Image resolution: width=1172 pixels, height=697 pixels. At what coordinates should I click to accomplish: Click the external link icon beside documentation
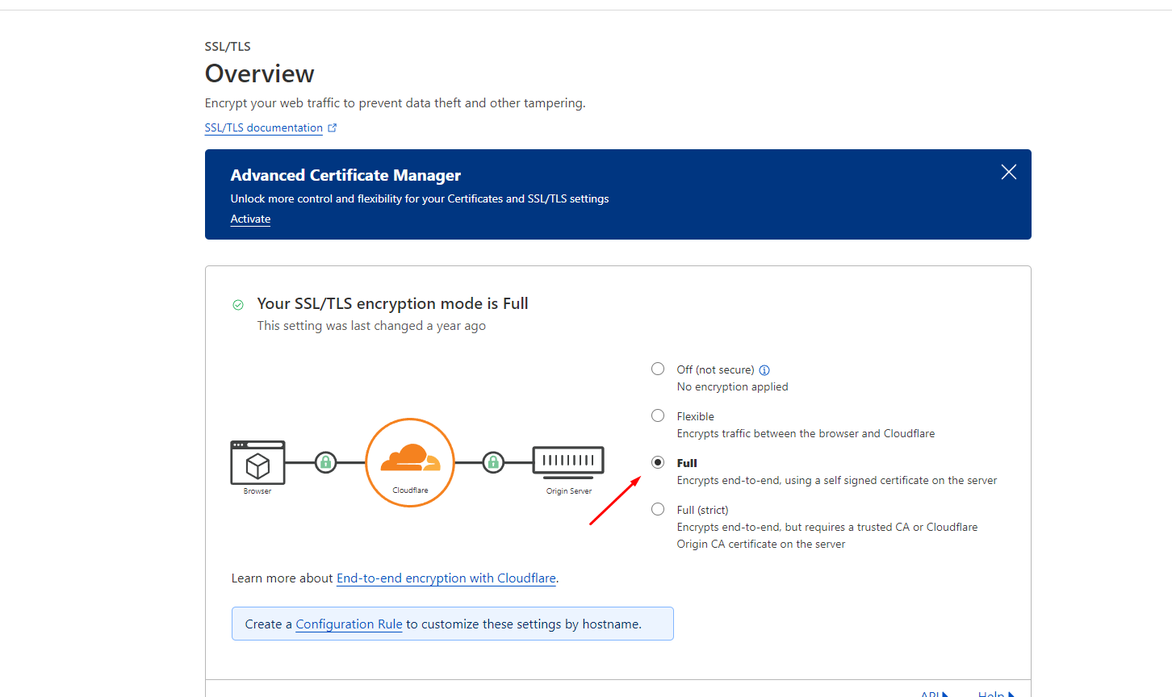point(332,127)
